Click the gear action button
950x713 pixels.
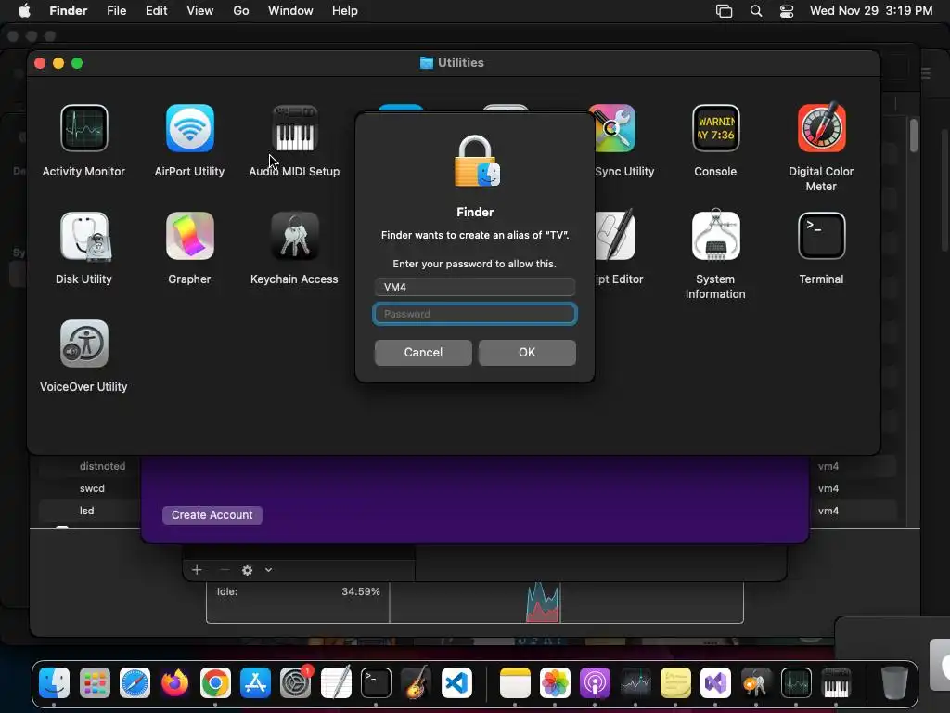[247, 570]
